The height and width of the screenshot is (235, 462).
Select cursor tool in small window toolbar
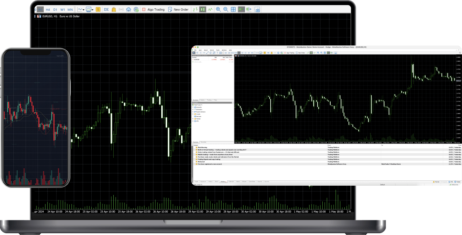coord(194,53)
